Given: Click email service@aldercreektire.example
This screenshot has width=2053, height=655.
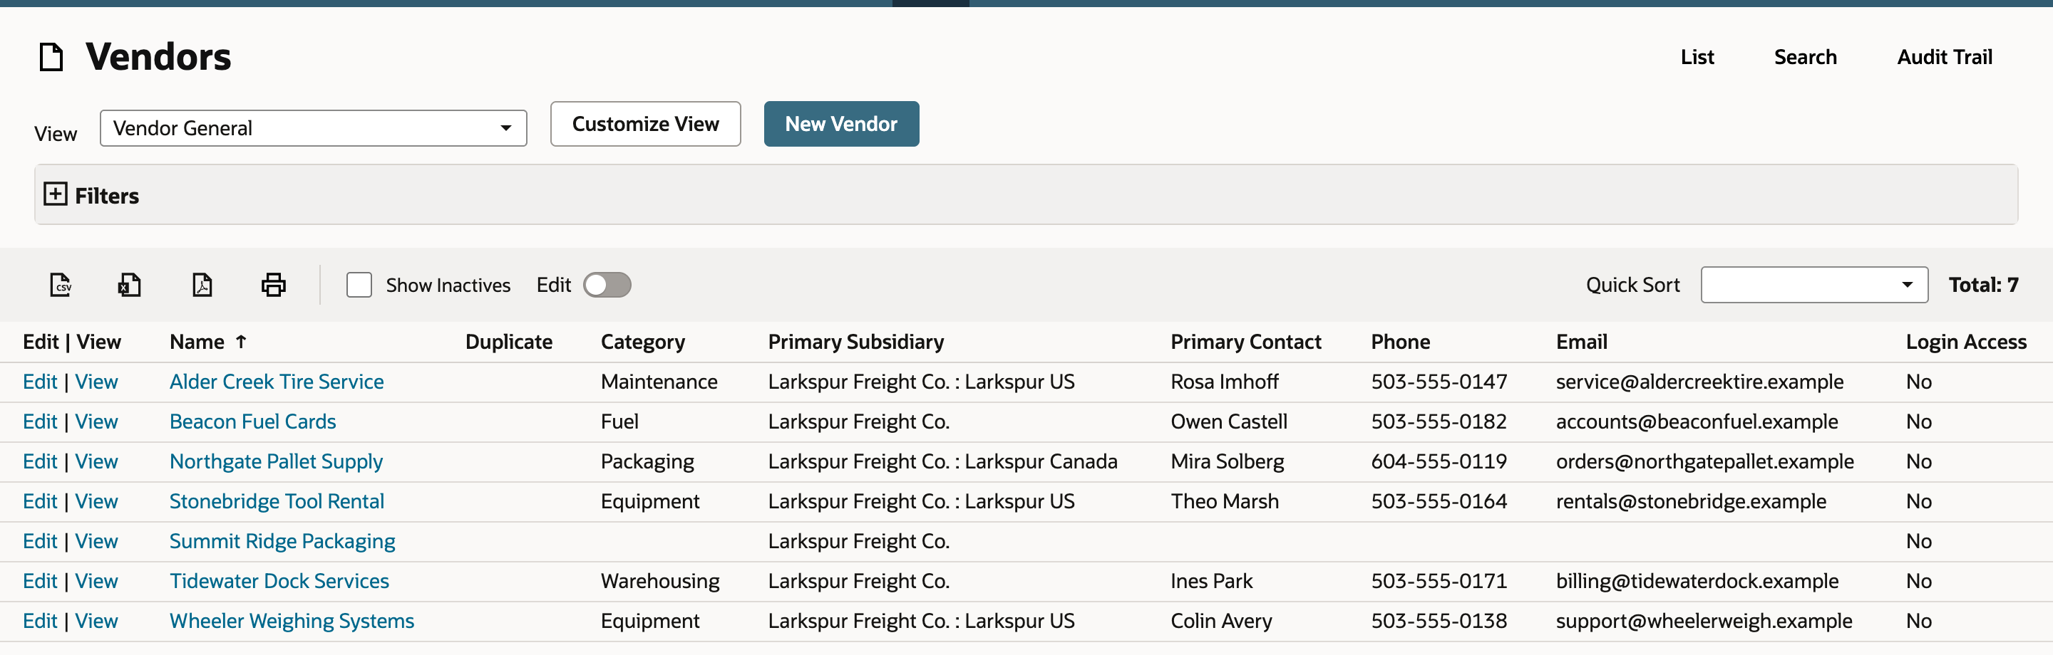Looking at the screenshot, I should coord(1699,382).
